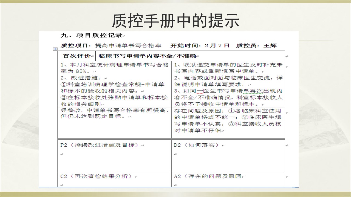Select the cell starting 经整改，申请单书写合格率有所提高
351x197 pixels.
click(114, 123)
